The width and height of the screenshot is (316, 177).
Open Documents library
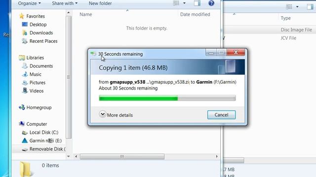41,66
